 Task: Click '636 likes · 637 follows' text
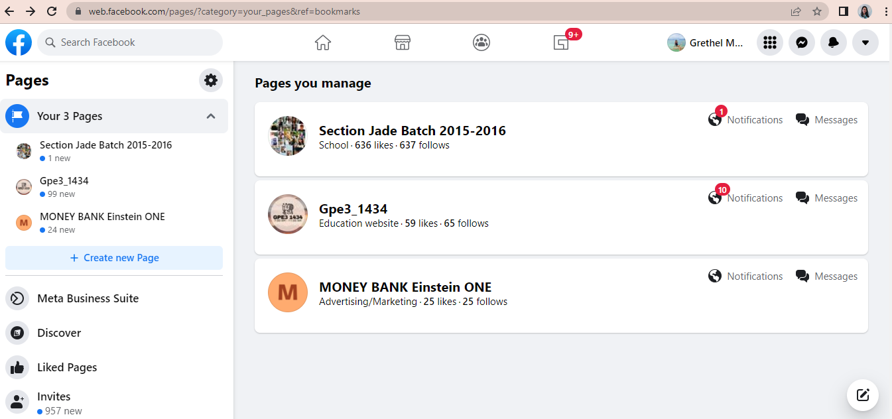point(402,145)
